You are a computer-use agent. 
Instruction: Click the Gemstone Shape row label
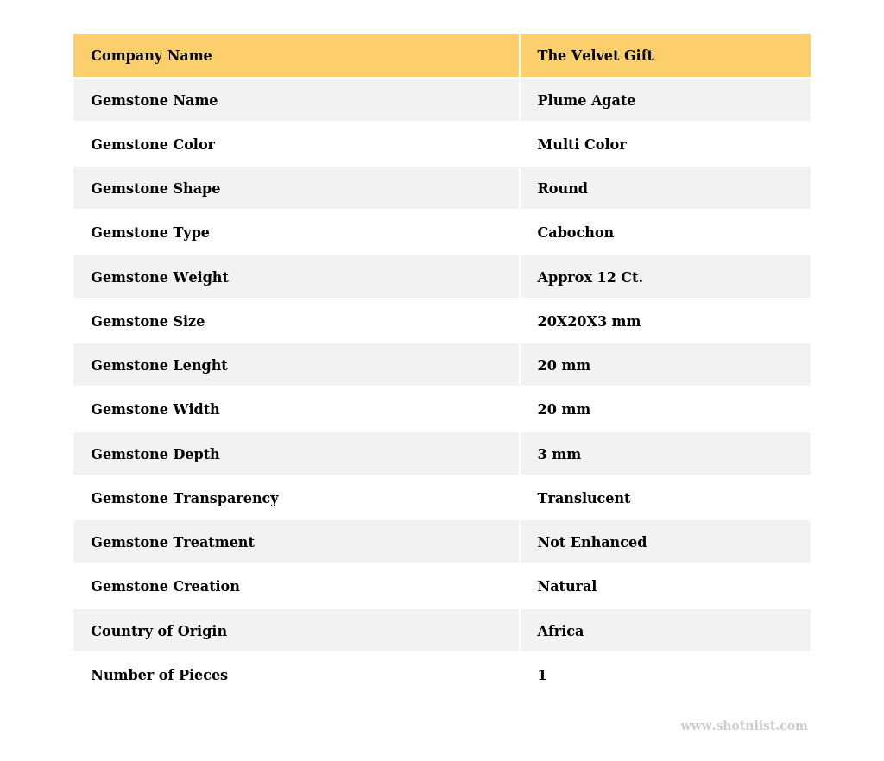155,189
